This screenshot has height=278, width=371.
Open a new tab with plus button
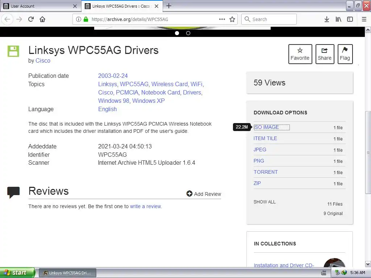pyautogui.click(x=169, y=6)
